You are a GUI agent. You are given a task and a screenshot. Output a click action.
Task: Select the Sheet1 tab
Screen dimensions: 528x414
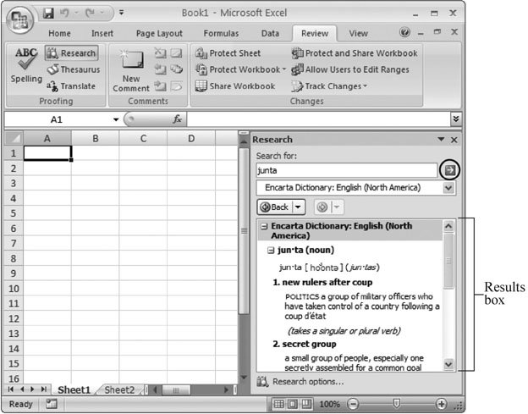tap(74, 389)
